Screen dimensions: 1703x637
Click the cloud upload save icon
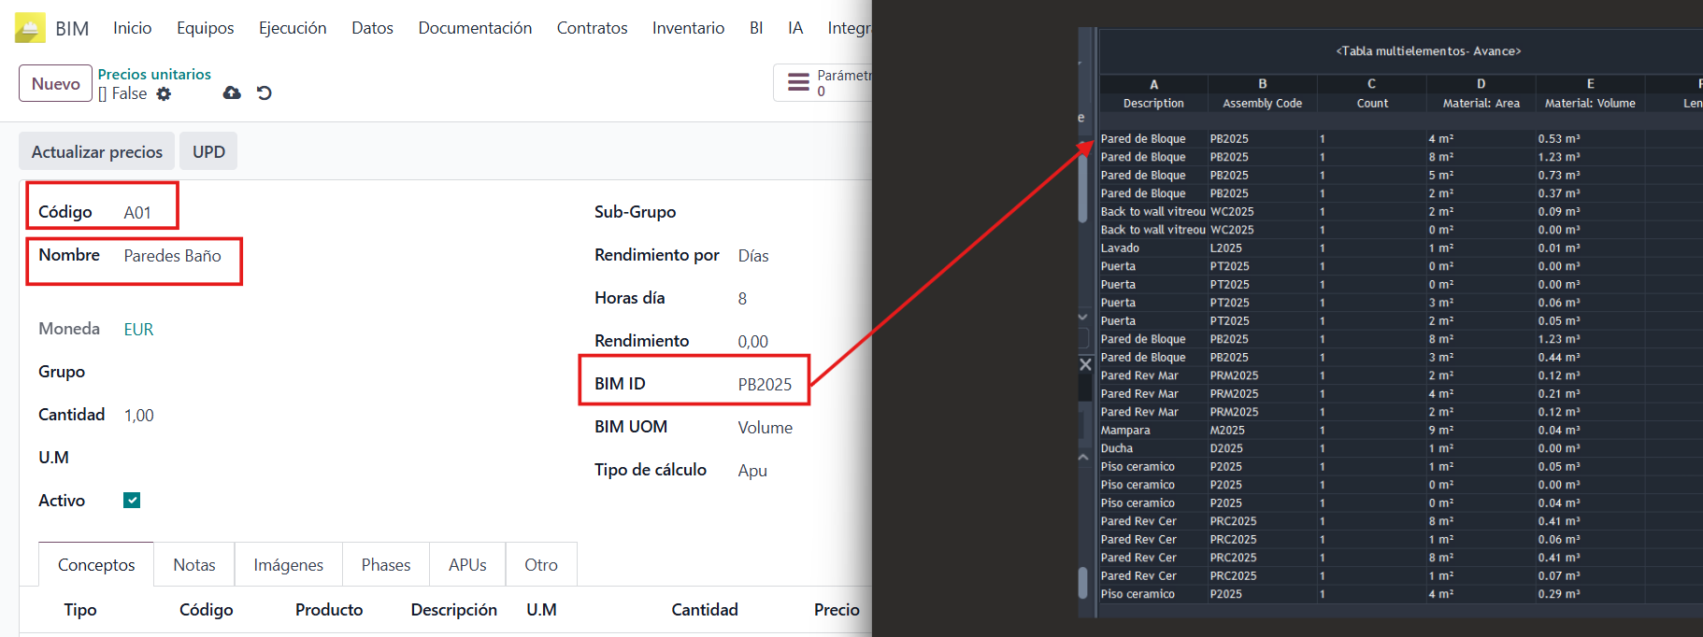tap(232, 92)
